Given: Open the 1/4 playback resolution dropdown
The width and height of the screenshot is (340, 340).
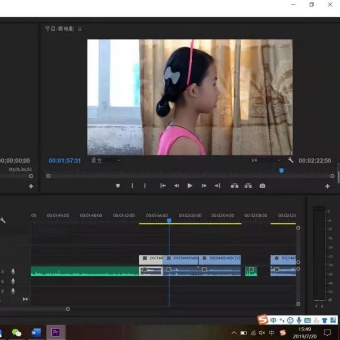Looking at the screenshot, I should (x=266, y=160).
